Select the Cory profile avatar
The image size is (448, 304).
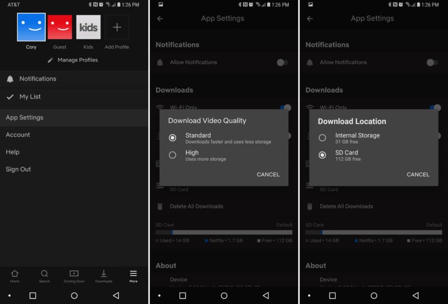tap(31, 27)
